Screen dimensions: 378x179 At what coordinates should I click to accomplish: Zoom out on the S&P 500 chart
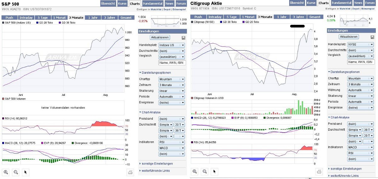pos(15,172)
